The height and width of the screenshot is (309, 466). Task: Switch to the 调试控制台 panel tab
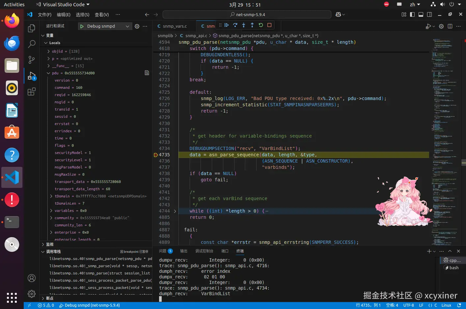tap(204, 251)
